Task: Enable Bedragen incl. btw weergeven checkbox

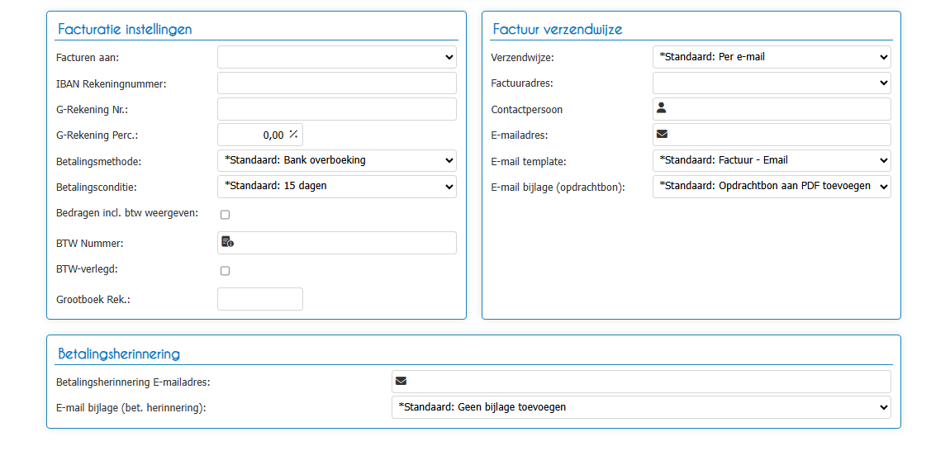Action: pyautogui.click(x=225, y=215)
